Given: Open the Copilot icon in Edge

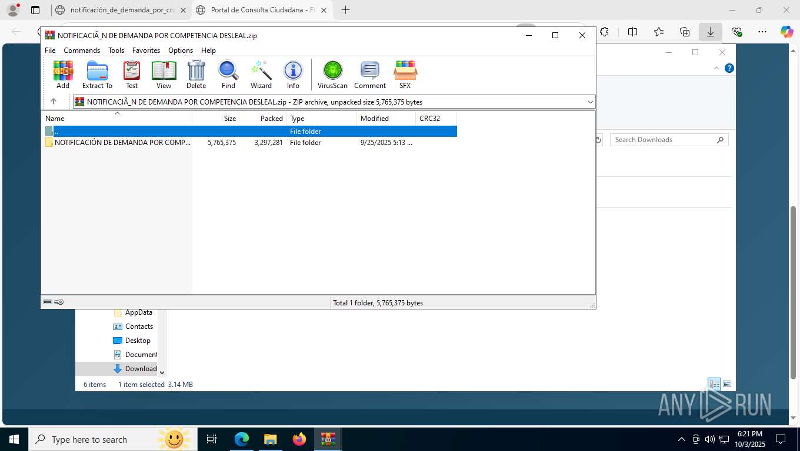Looking at the screenshot, I should pyautogui.click(x=787, y=32).
